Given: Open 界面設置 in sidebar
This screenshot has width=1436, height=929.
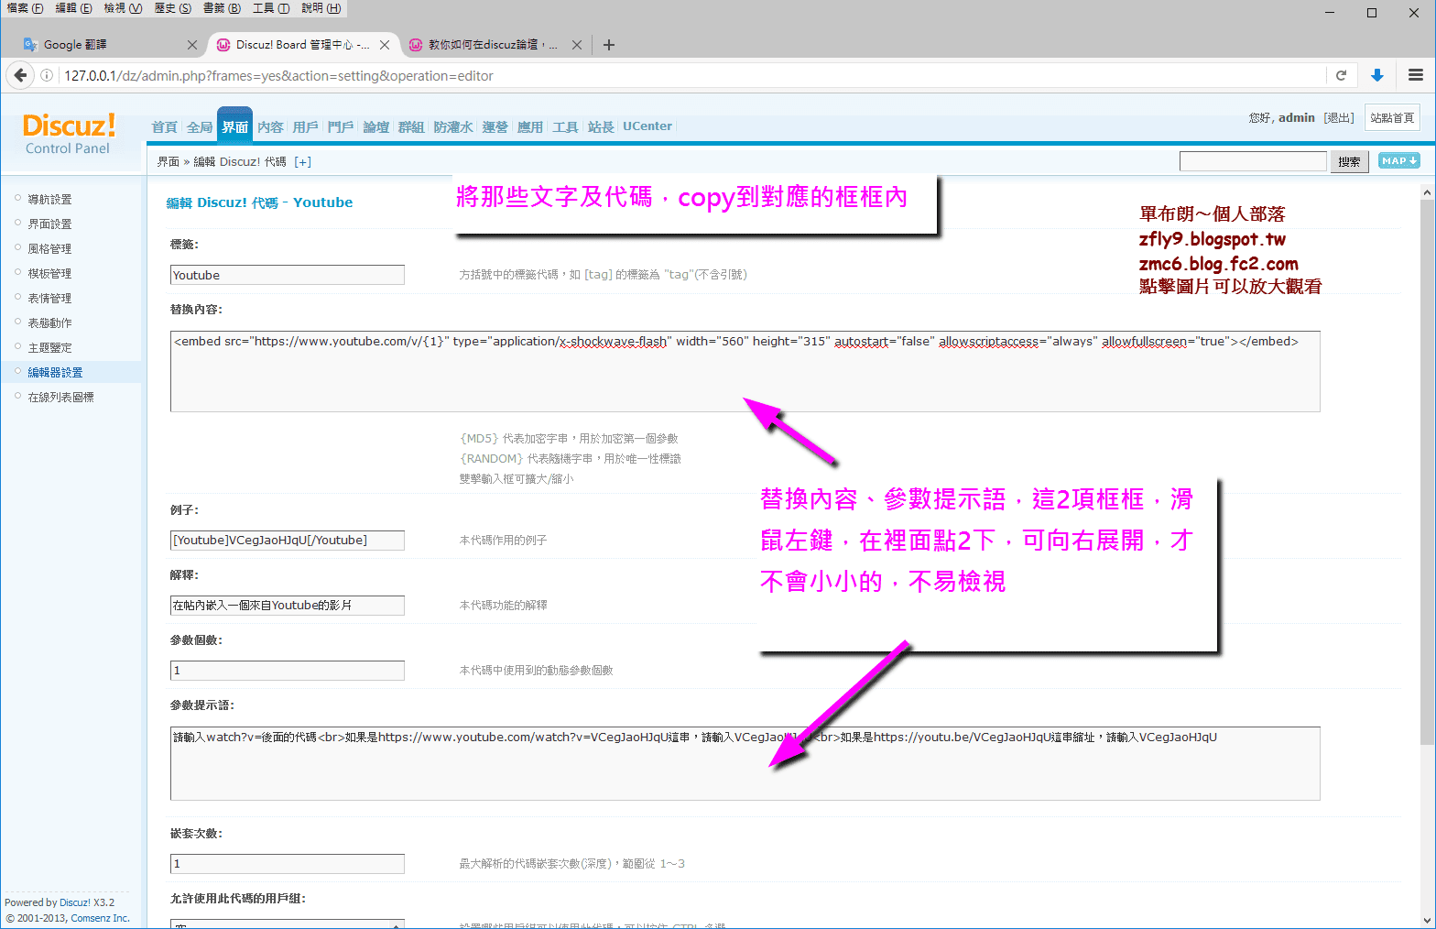Looking at the screenshot, I should point(49,224).
